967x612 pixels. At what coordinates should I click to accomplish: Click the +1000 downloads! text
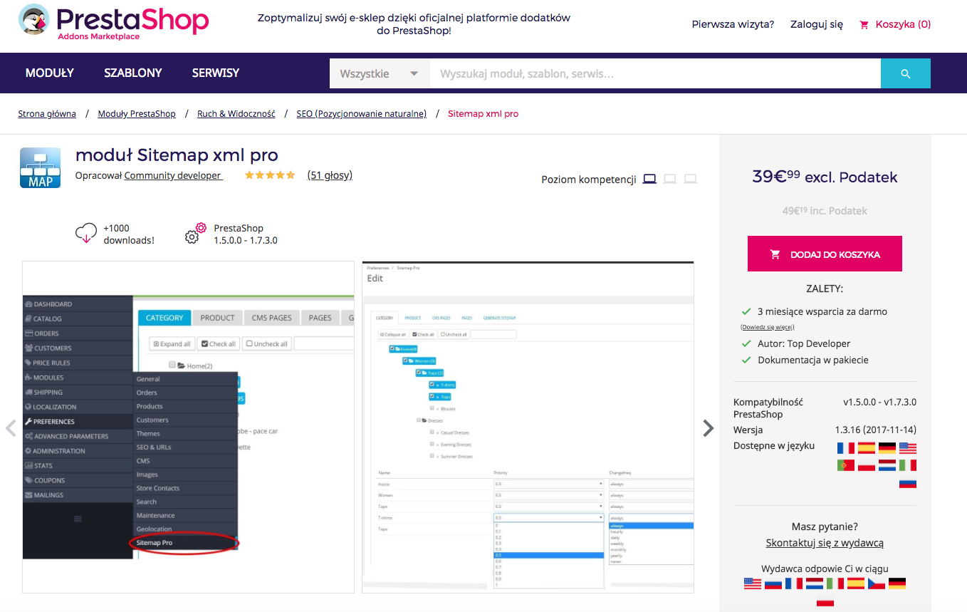pos(129,234)
